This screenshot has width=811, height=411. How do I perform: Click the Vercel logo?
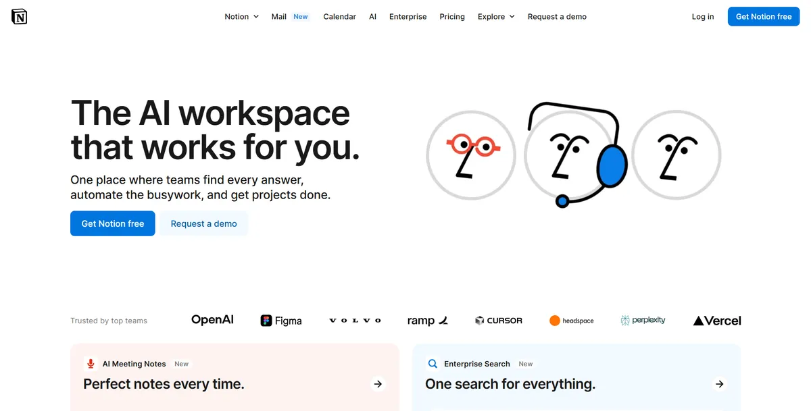click(x=717, y=321)
